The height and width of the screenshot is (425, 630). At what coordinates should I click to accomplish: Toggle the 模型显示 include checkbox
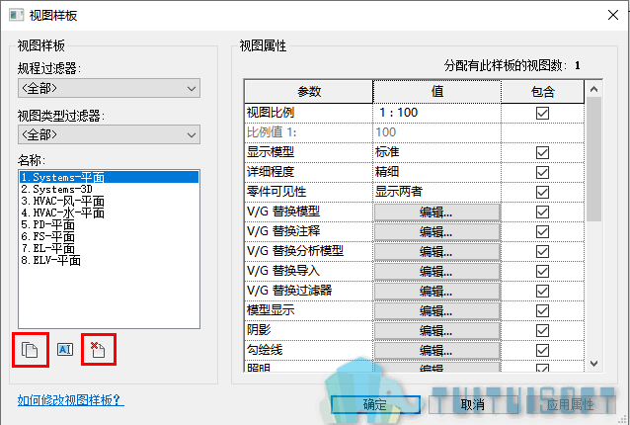point(542,310)
